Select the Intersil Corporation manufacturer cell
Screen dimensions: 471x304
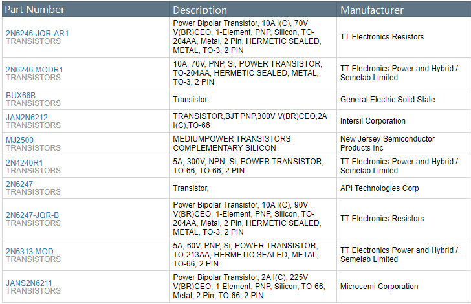click(x=373, y=121)
